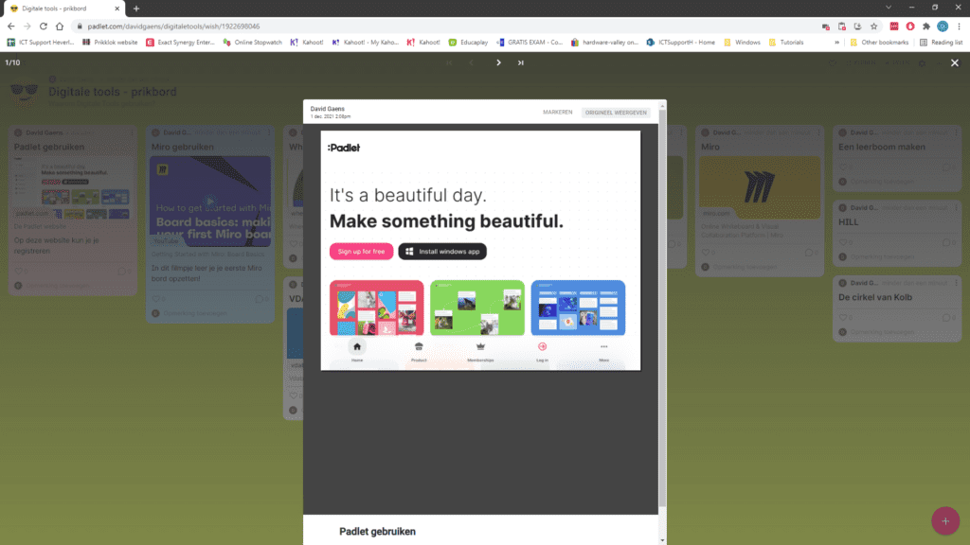Open the Extensions puzzle icon
970x545 pixels.
click(926, 26)
